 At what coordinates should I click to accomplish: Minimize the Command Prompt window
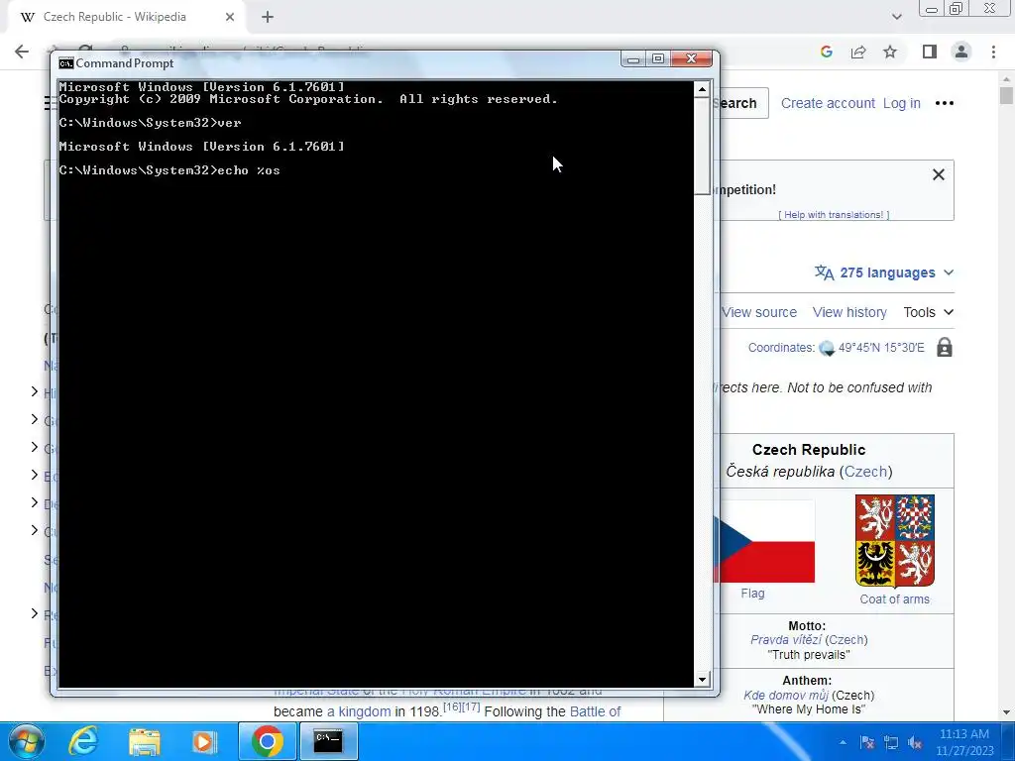(x=633, y=58)
